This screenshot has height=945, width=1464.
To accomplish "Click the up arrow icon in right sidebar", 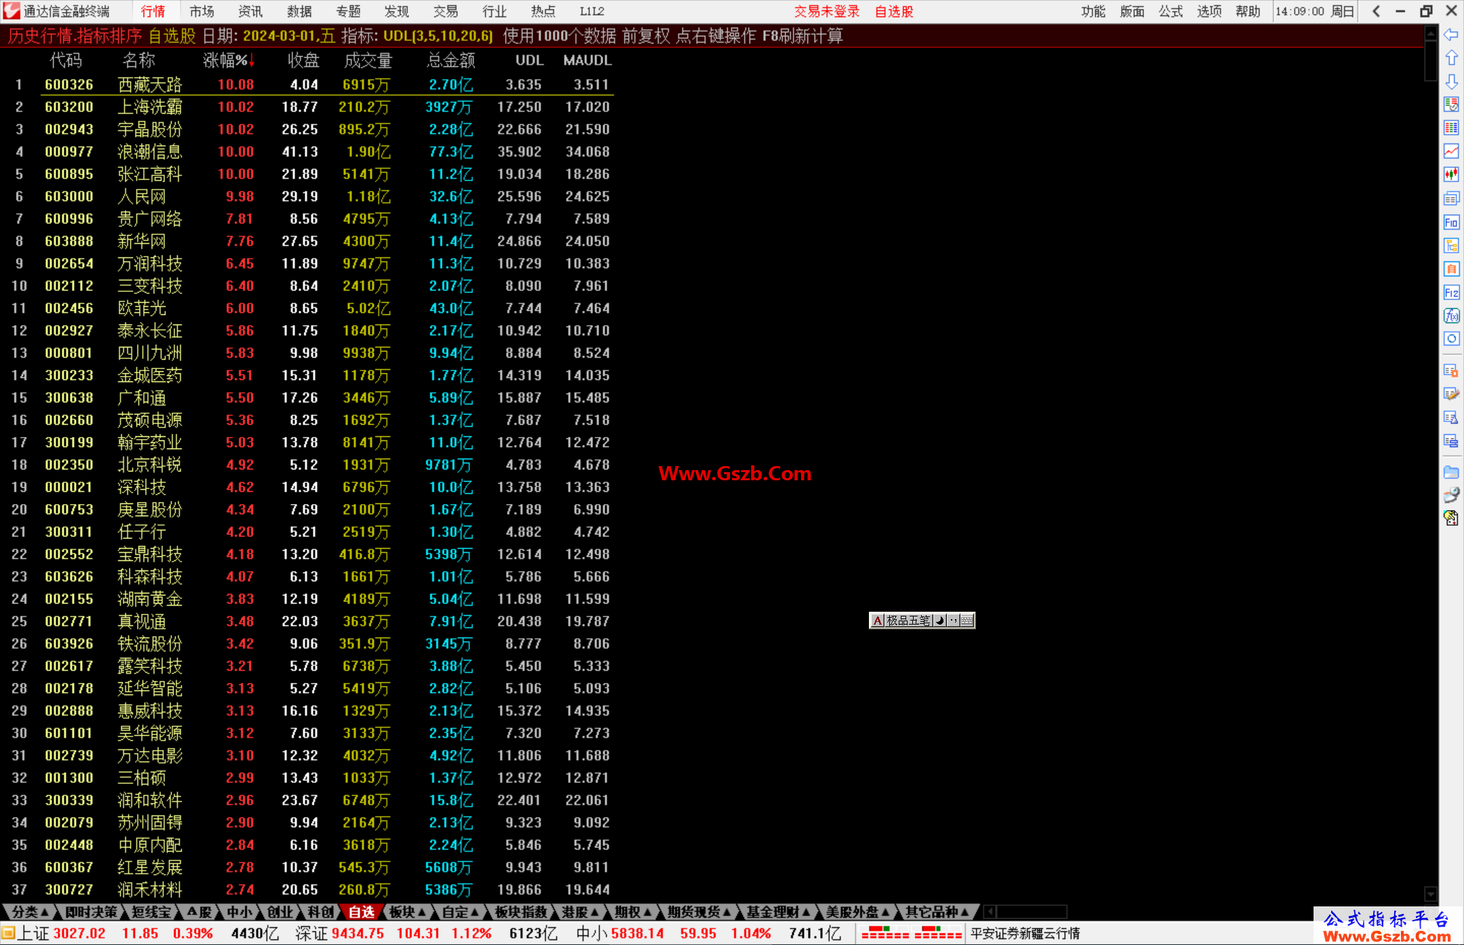I will tap(1451, 58).
